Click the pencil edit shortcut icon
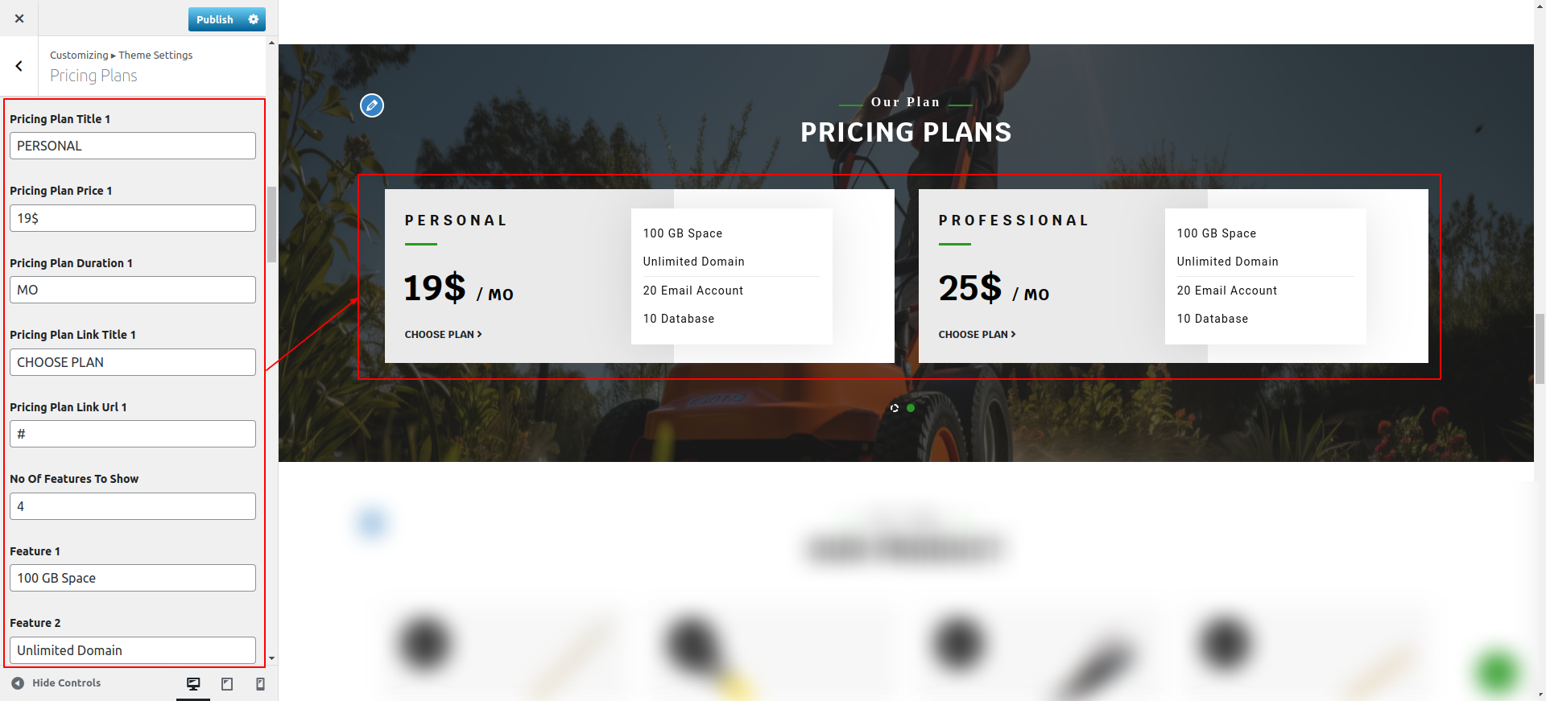Viewport: 1546px width, 701px height. click(372, 105)
